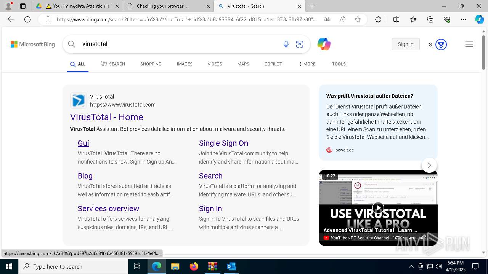Image resolution: width=488 pixels, height=274 pixels.
Task: Open the Copilot sidebar icon
Action: (479, 19)
